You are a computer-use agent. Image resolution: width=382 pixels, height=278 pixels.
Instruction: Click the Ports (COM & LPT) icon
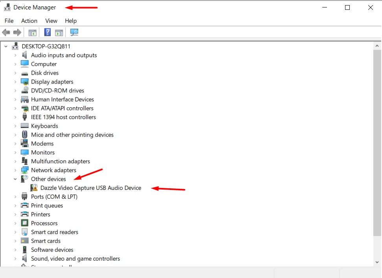pyautogui.click(x=25, y=196)
